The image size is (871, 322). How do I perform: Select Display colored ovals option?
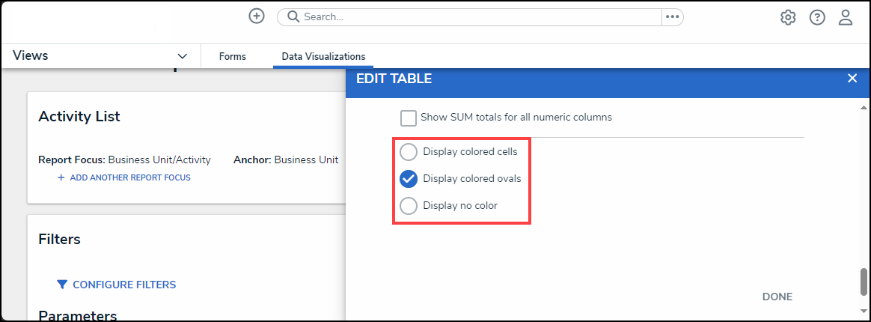[x=409, y=179]
